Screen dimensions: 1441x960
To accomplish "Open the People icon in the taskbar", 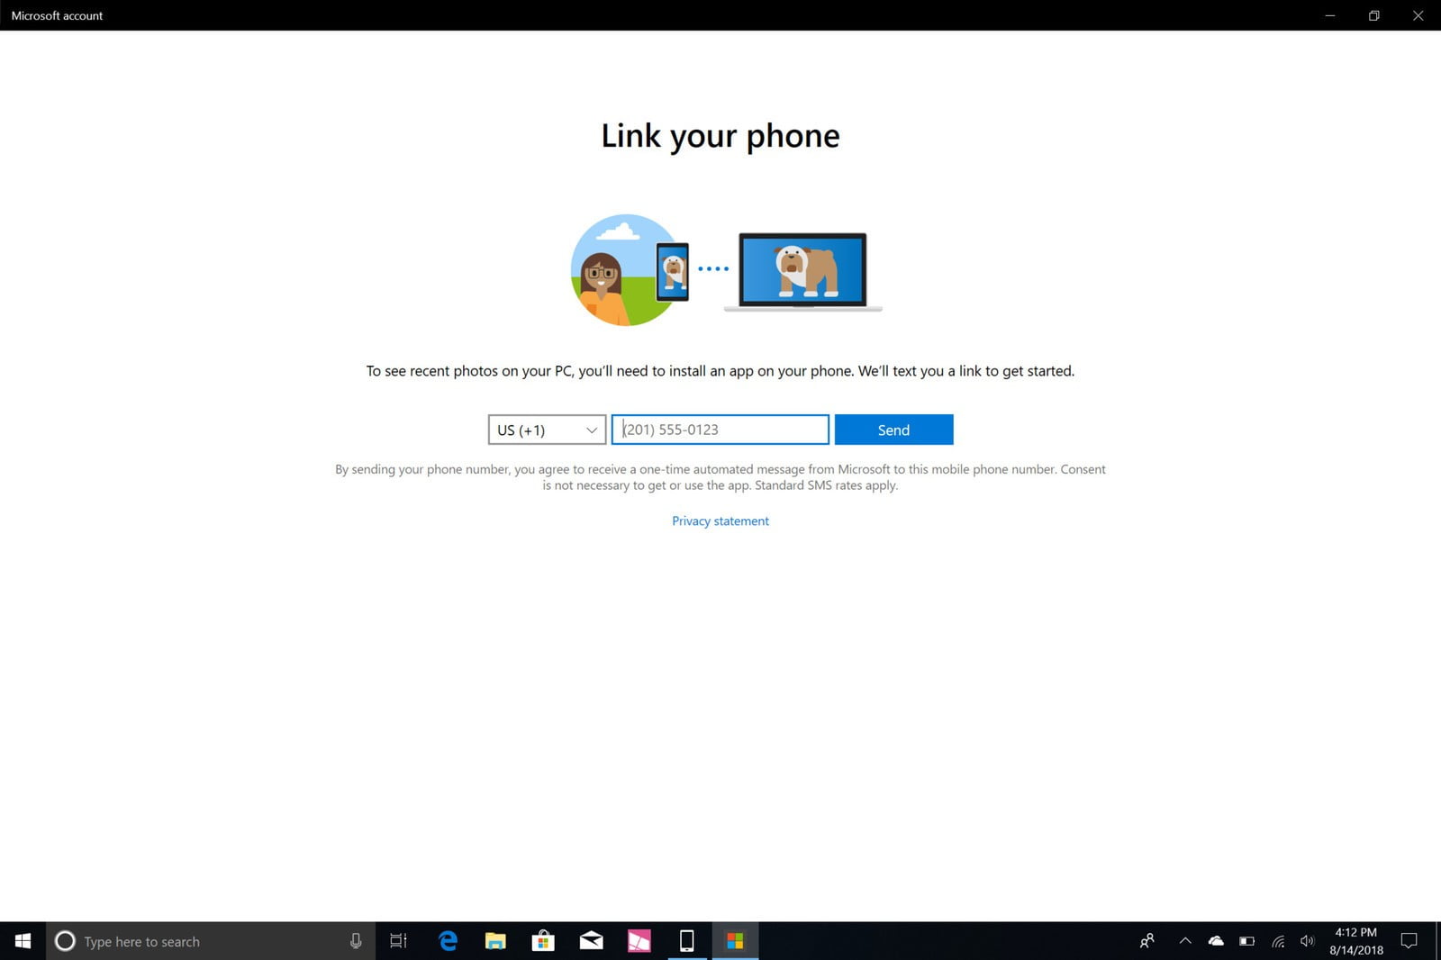I will 1146,941.
